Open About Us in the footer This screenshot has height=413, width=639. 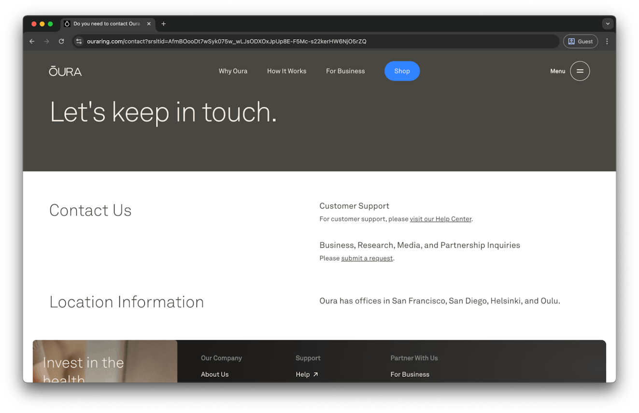(x=214, y=374)
